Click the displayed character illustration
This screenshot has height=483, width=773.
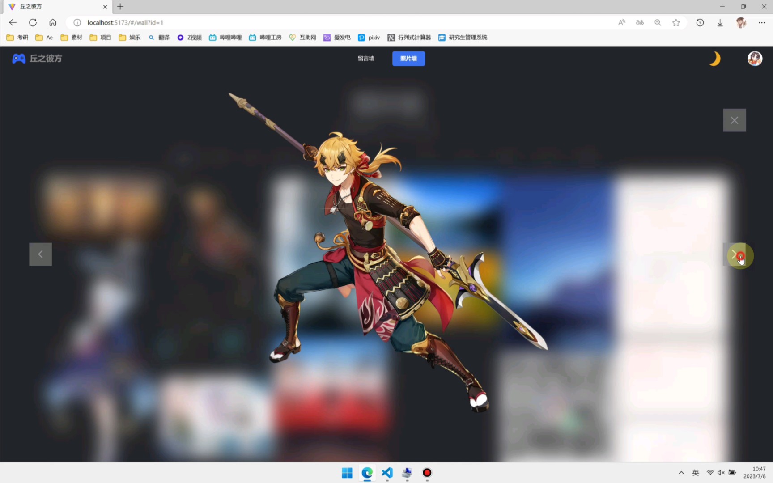387,253
